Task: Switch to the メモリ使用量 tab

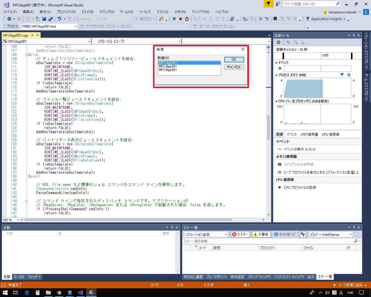Action: [309, 135]
